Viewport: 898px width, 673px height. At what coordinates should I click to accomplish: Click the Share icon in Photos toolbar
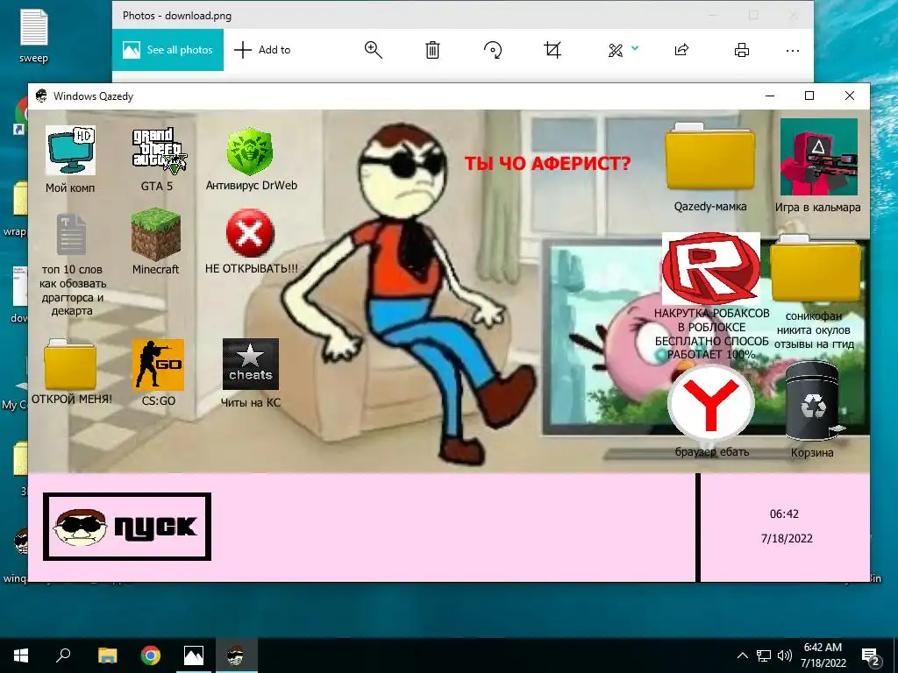click(681, 50)
